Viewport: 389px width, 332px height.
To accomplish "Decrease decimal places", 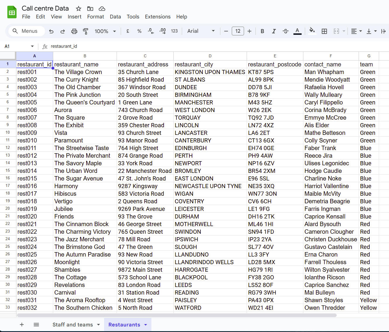I will (x=151, y=31).
